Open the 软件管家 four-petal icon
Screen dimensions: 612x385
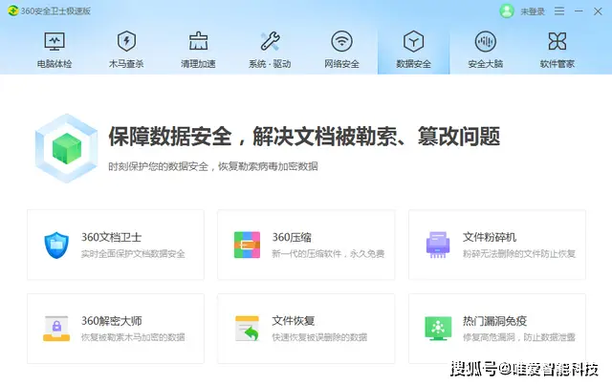coord(557,41)
